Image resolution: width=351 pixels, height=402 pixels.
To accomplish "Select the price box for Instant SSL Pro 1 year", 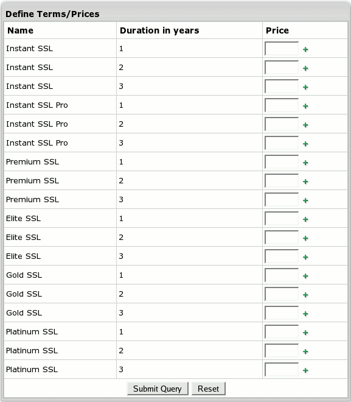I will pos(282,105).
